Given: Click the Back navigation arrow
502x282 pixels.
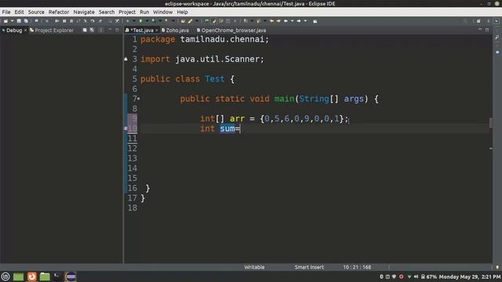Looking at the screenshot, I should click(x=286, y=21).
